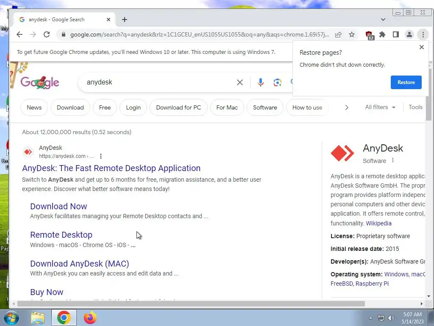Select the News filter chip
This screenshot has width=434, height=326.
34,107
